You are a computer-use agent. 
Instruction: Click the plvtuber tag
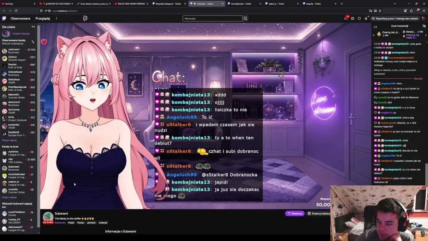point(91,223)
